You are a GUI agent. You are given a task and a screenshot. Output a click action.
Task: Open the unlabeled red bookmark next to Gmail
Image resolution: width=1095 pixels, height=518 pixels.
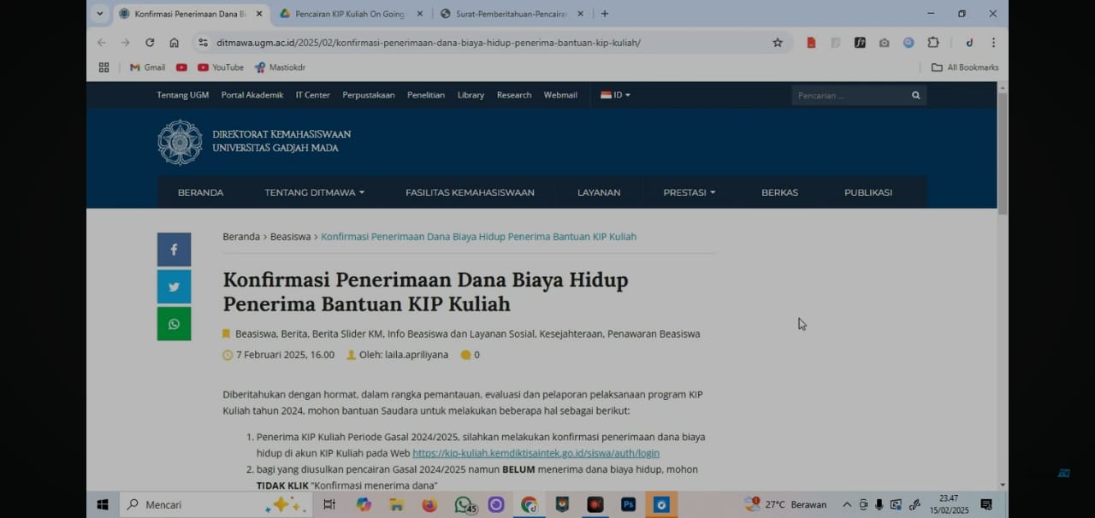(x=181, y=68)
